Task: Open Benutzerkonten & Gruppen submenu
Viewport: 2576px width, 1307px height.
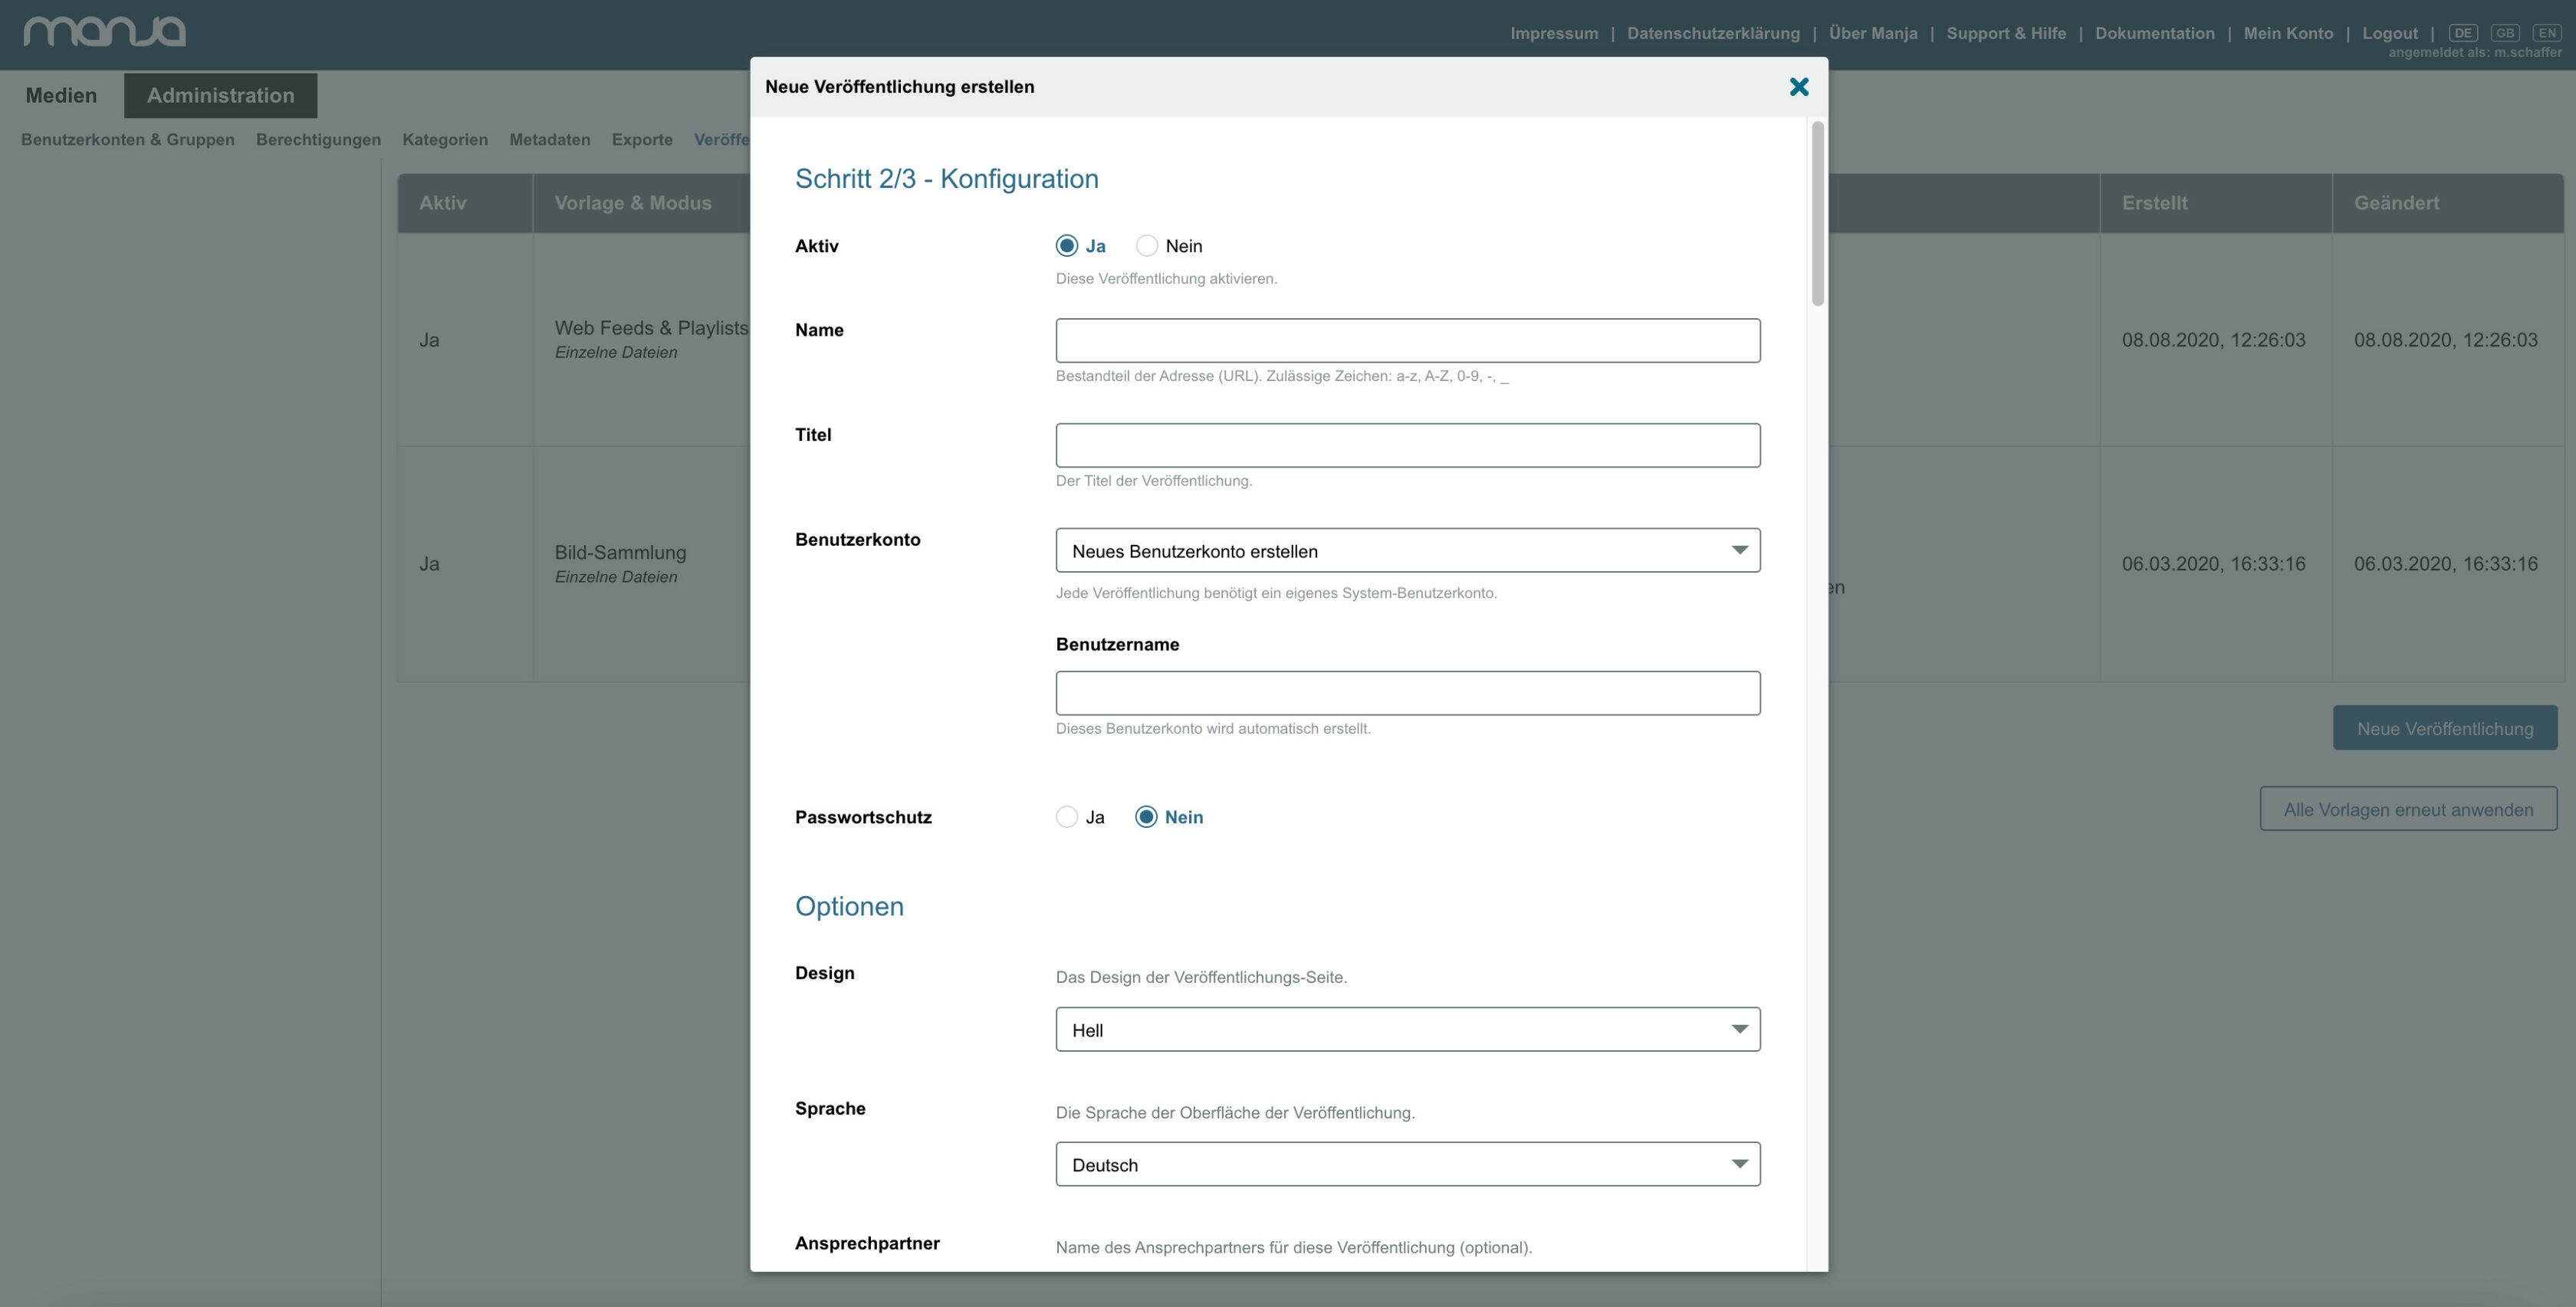Action: pos(128,140)
